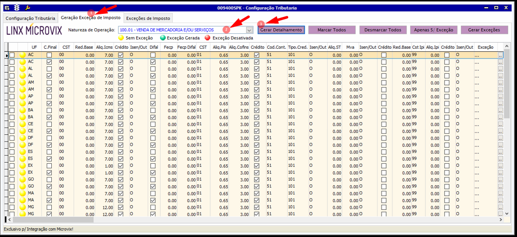Click the Marcar Todos button
This screenshot has width=517, height=237.
coord(331,30)
